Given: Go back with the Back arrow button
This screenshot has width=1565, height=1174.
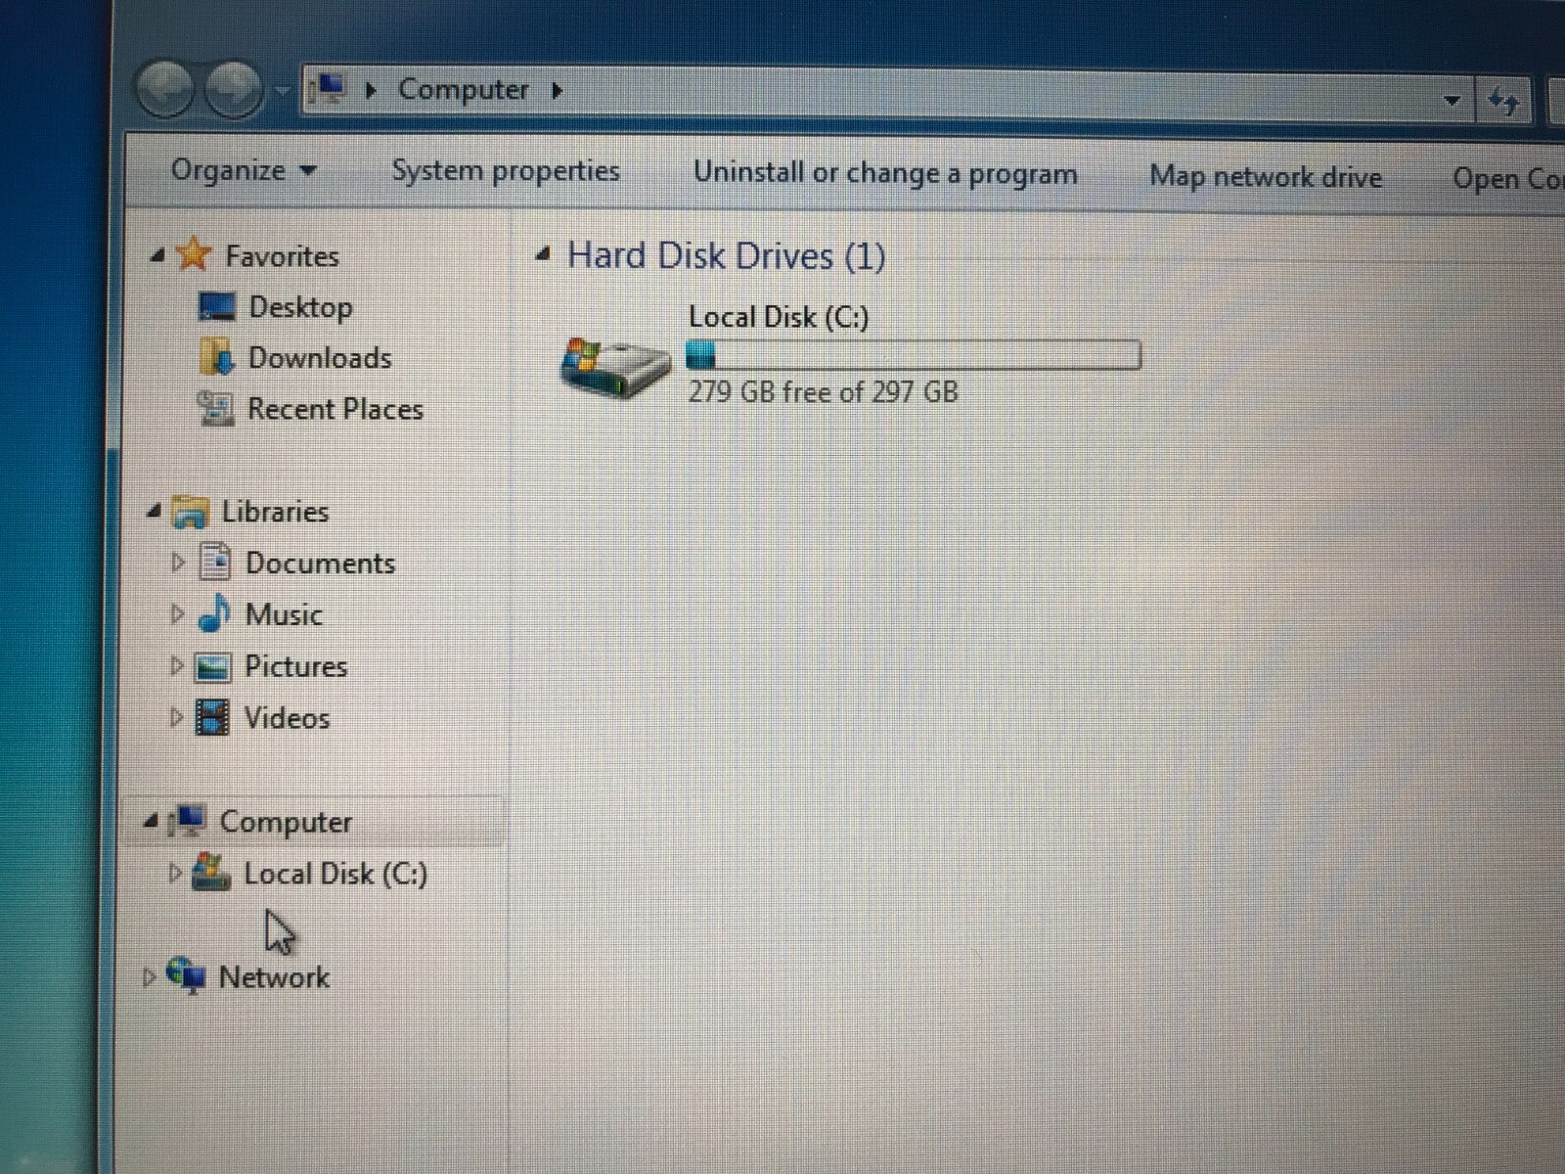Looking at the screenshot, I should [164, 90].
